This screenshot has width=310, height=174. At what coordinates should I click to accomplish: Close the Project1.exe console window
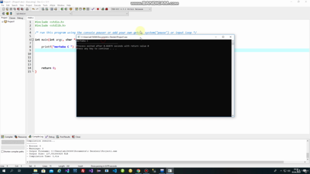pyautogui.click(x=231, y=37)
